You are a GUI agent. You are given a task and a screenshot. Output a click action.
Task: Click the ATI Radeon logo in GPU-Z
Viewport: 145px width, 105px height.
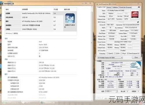point(135,14)
